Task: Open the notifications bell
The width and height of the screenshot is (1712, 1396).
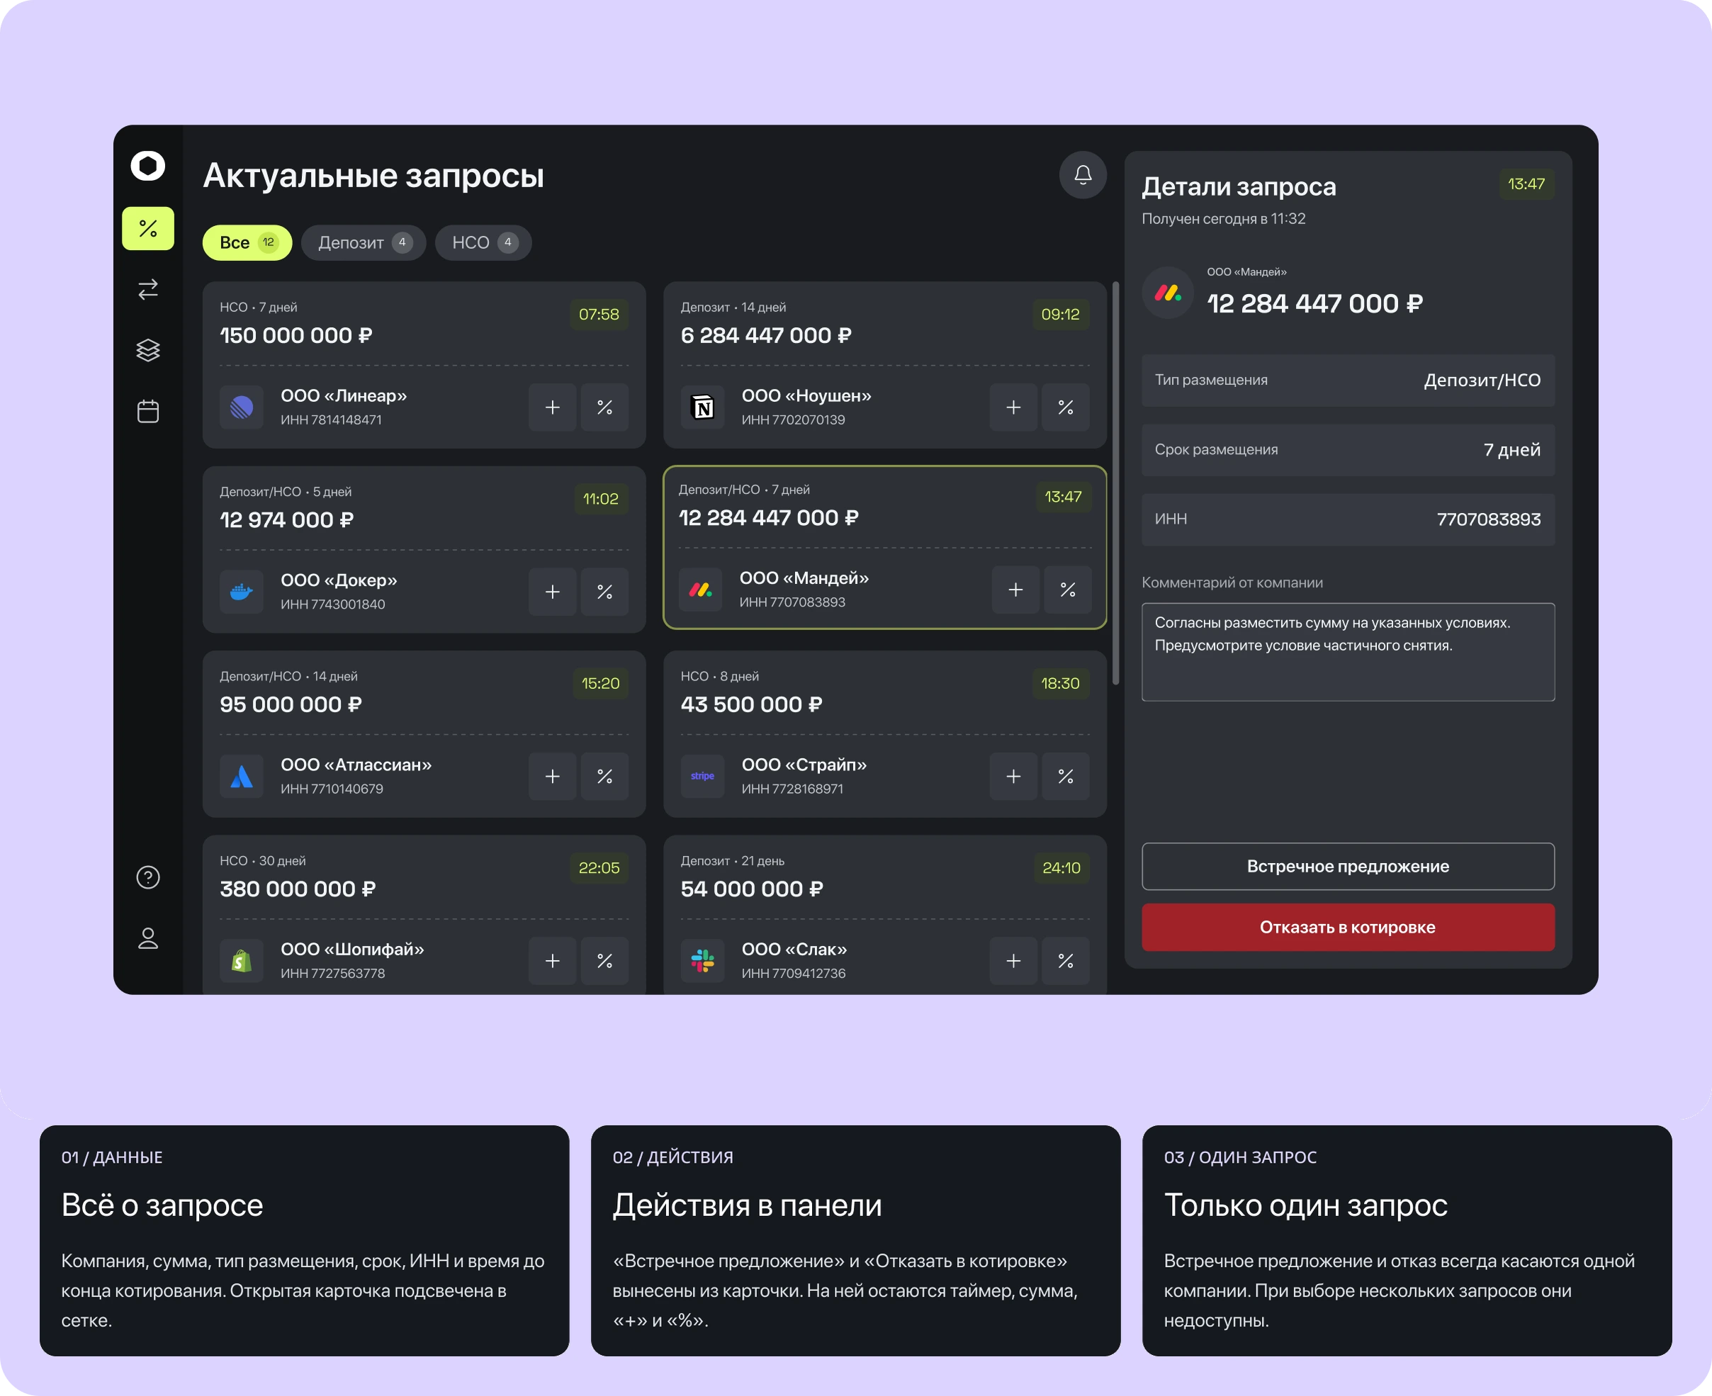Action: pos(1082,174)
